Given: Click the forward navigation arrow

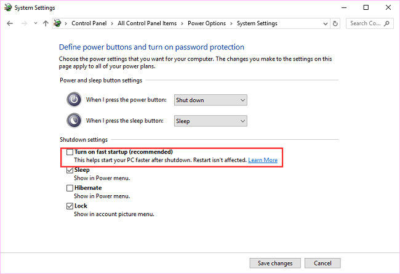Looking at the screenshot, I should tap(23, 23).
